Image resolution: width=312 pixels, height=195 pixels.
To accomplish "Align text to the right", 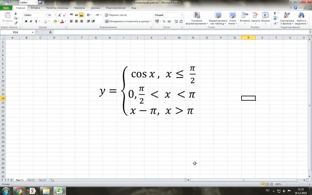I will pyautogui.click(x=82, y=21).
